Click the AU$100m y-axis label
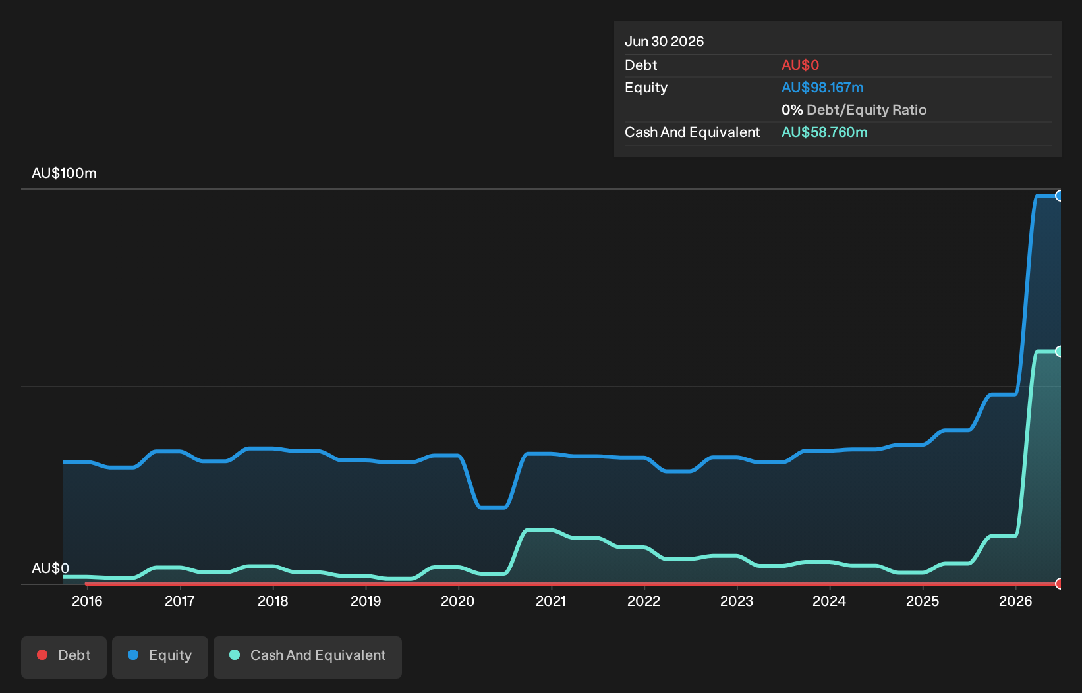The image size is (1082, 693). click(64, 173)
